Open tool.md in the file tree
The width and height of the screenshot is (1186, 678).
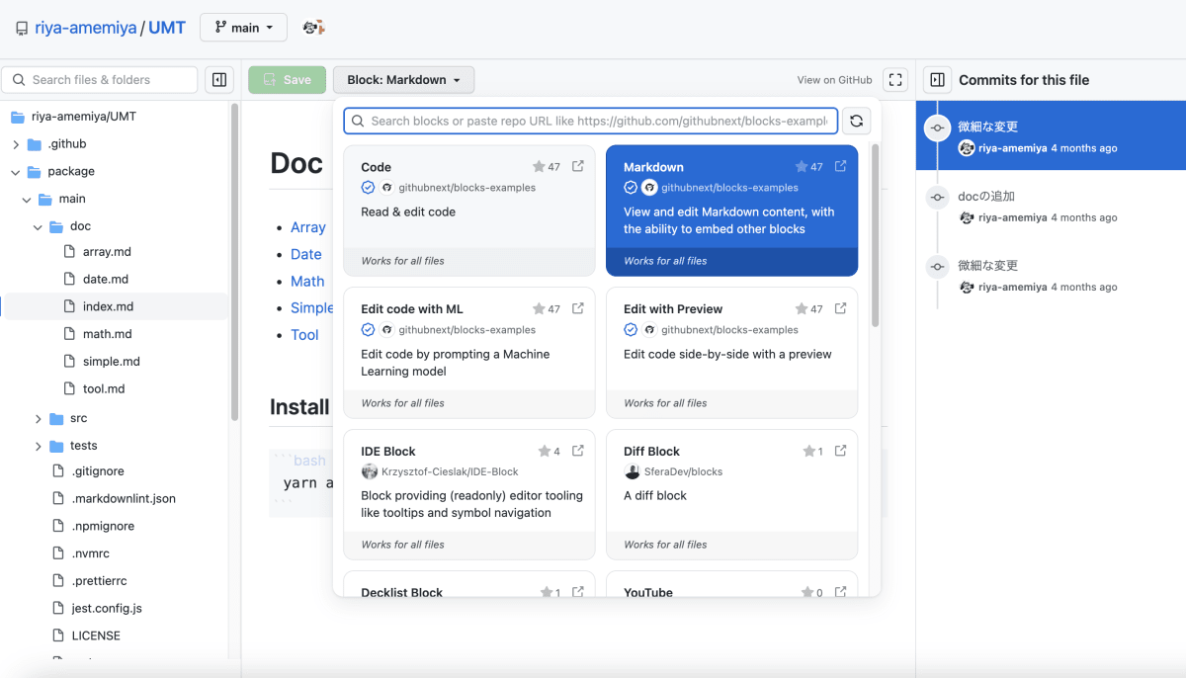coord(104,389)
